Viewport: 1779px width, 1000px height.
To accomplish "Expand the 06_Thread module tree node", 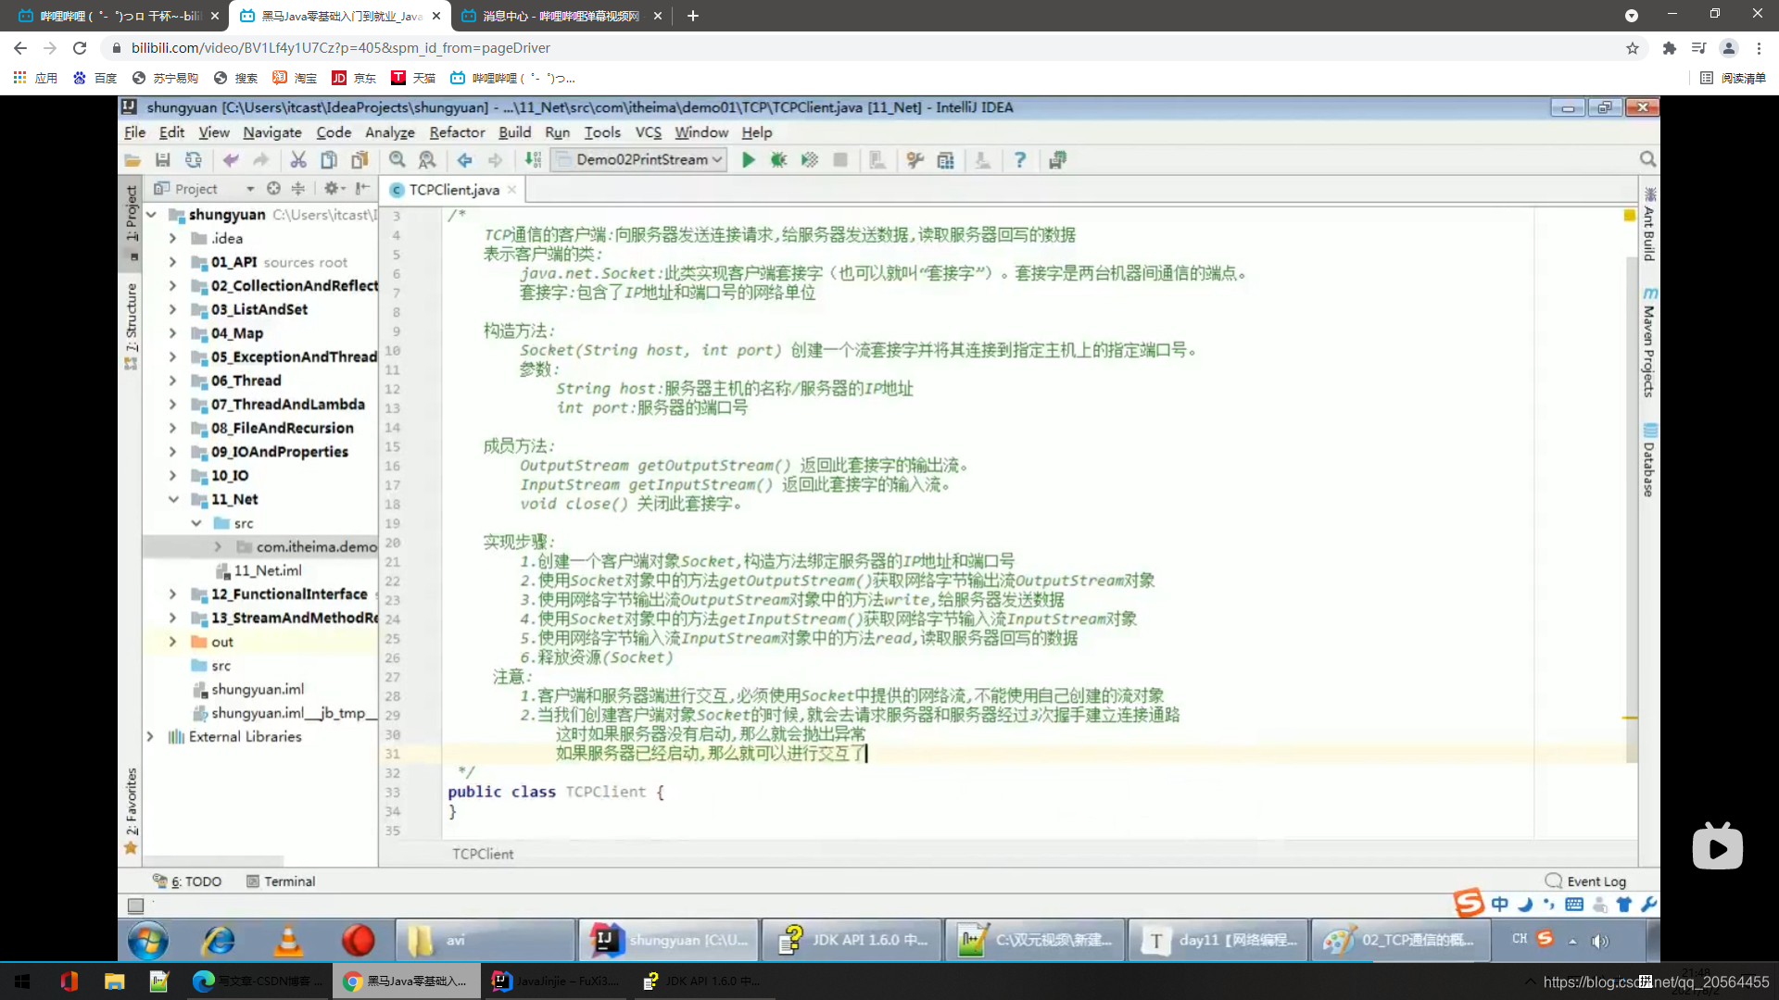I will (x=173, y=381).
